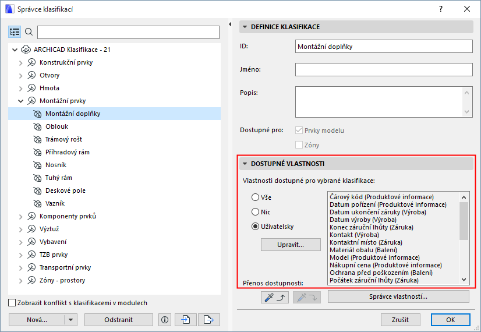Click the leaf icon beside Vybavení
Image resolution: width=481 pixels, height=332 pixels.
coord(31,242)
